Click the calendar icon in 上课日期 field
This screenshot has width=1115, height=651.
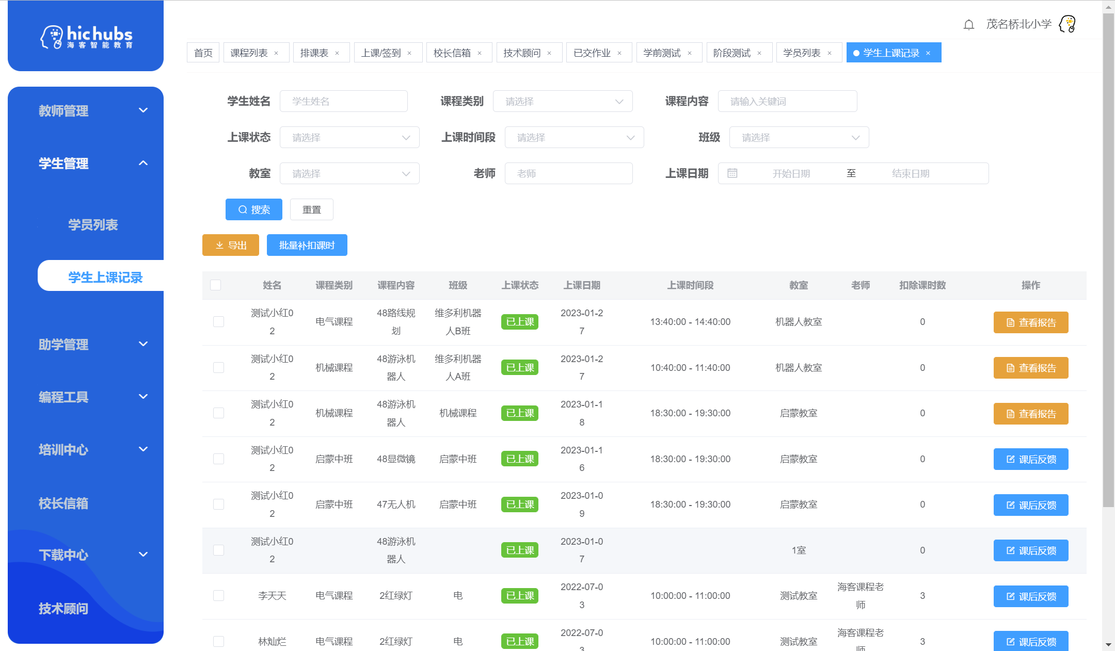[732, 173]
